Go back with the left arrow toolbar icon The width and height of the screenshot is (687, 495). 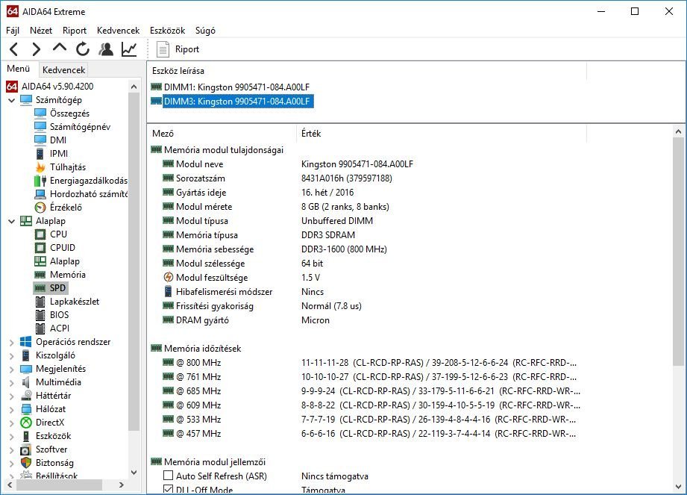coord(14,49)
